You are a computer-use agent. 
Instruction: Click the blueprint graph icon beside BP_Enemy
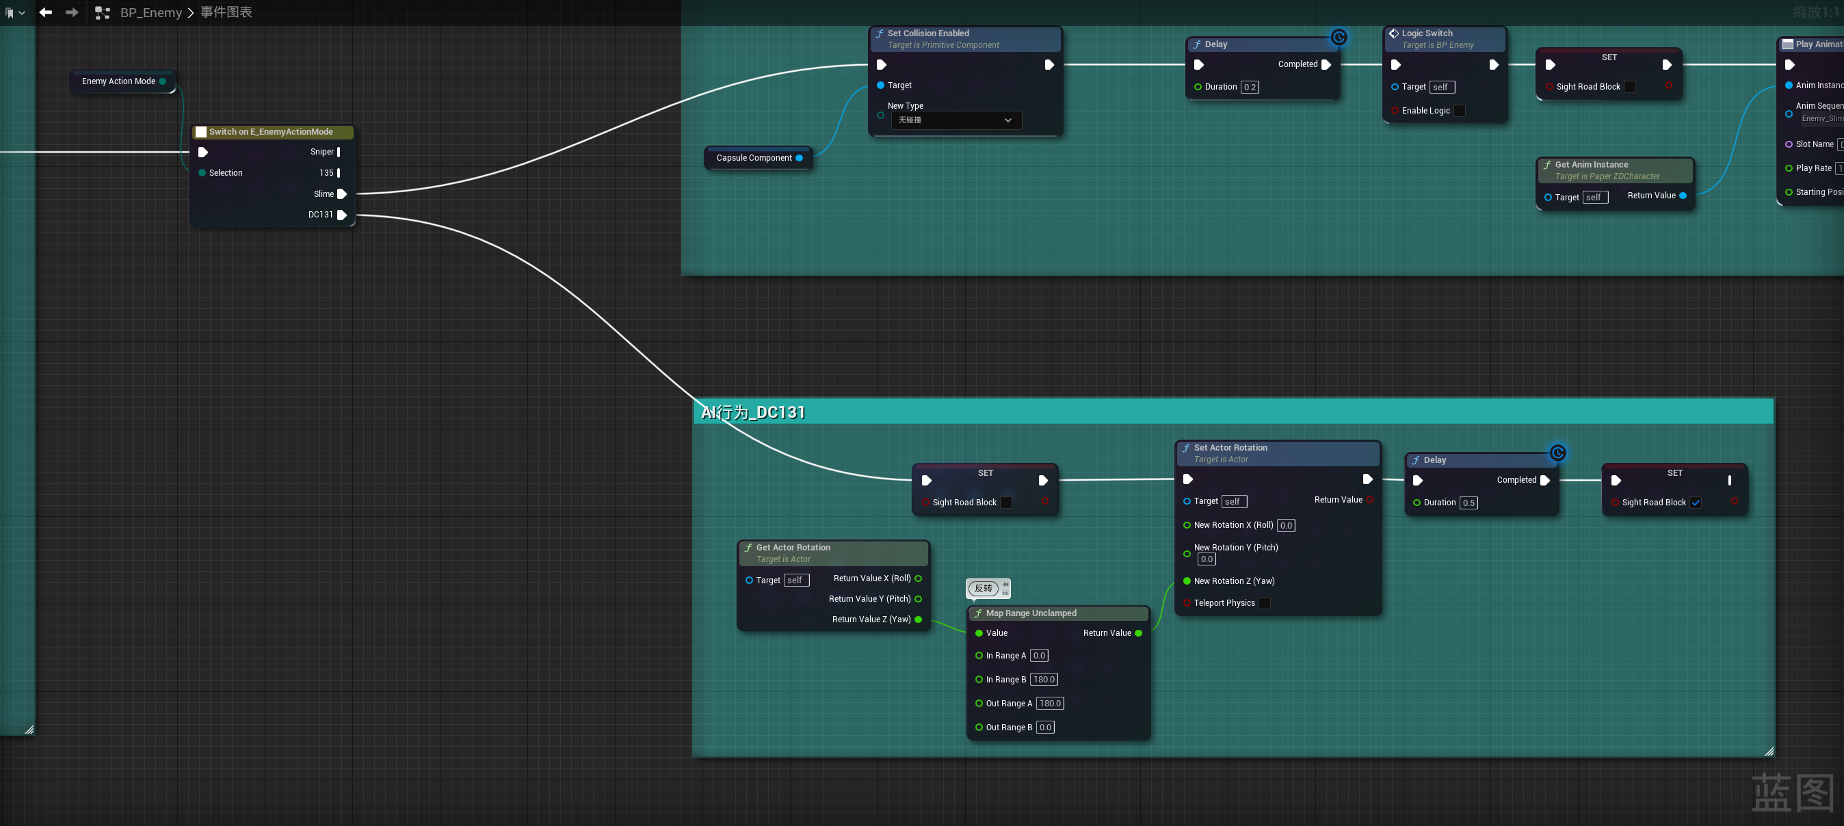pyautogui.click(x=103, y=13)
